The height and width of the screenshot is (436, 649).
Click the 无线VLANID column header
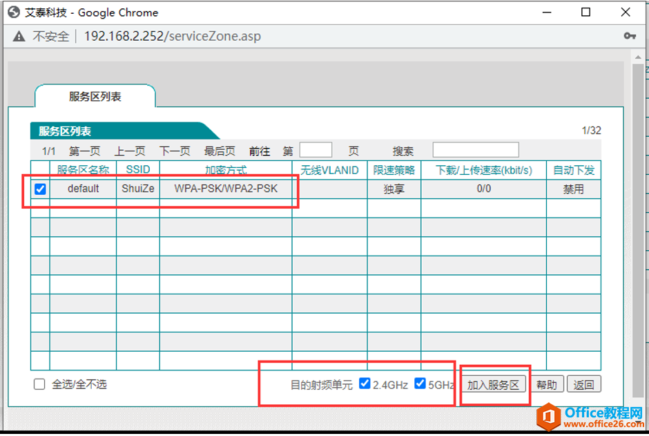click(x=329, y=170)
